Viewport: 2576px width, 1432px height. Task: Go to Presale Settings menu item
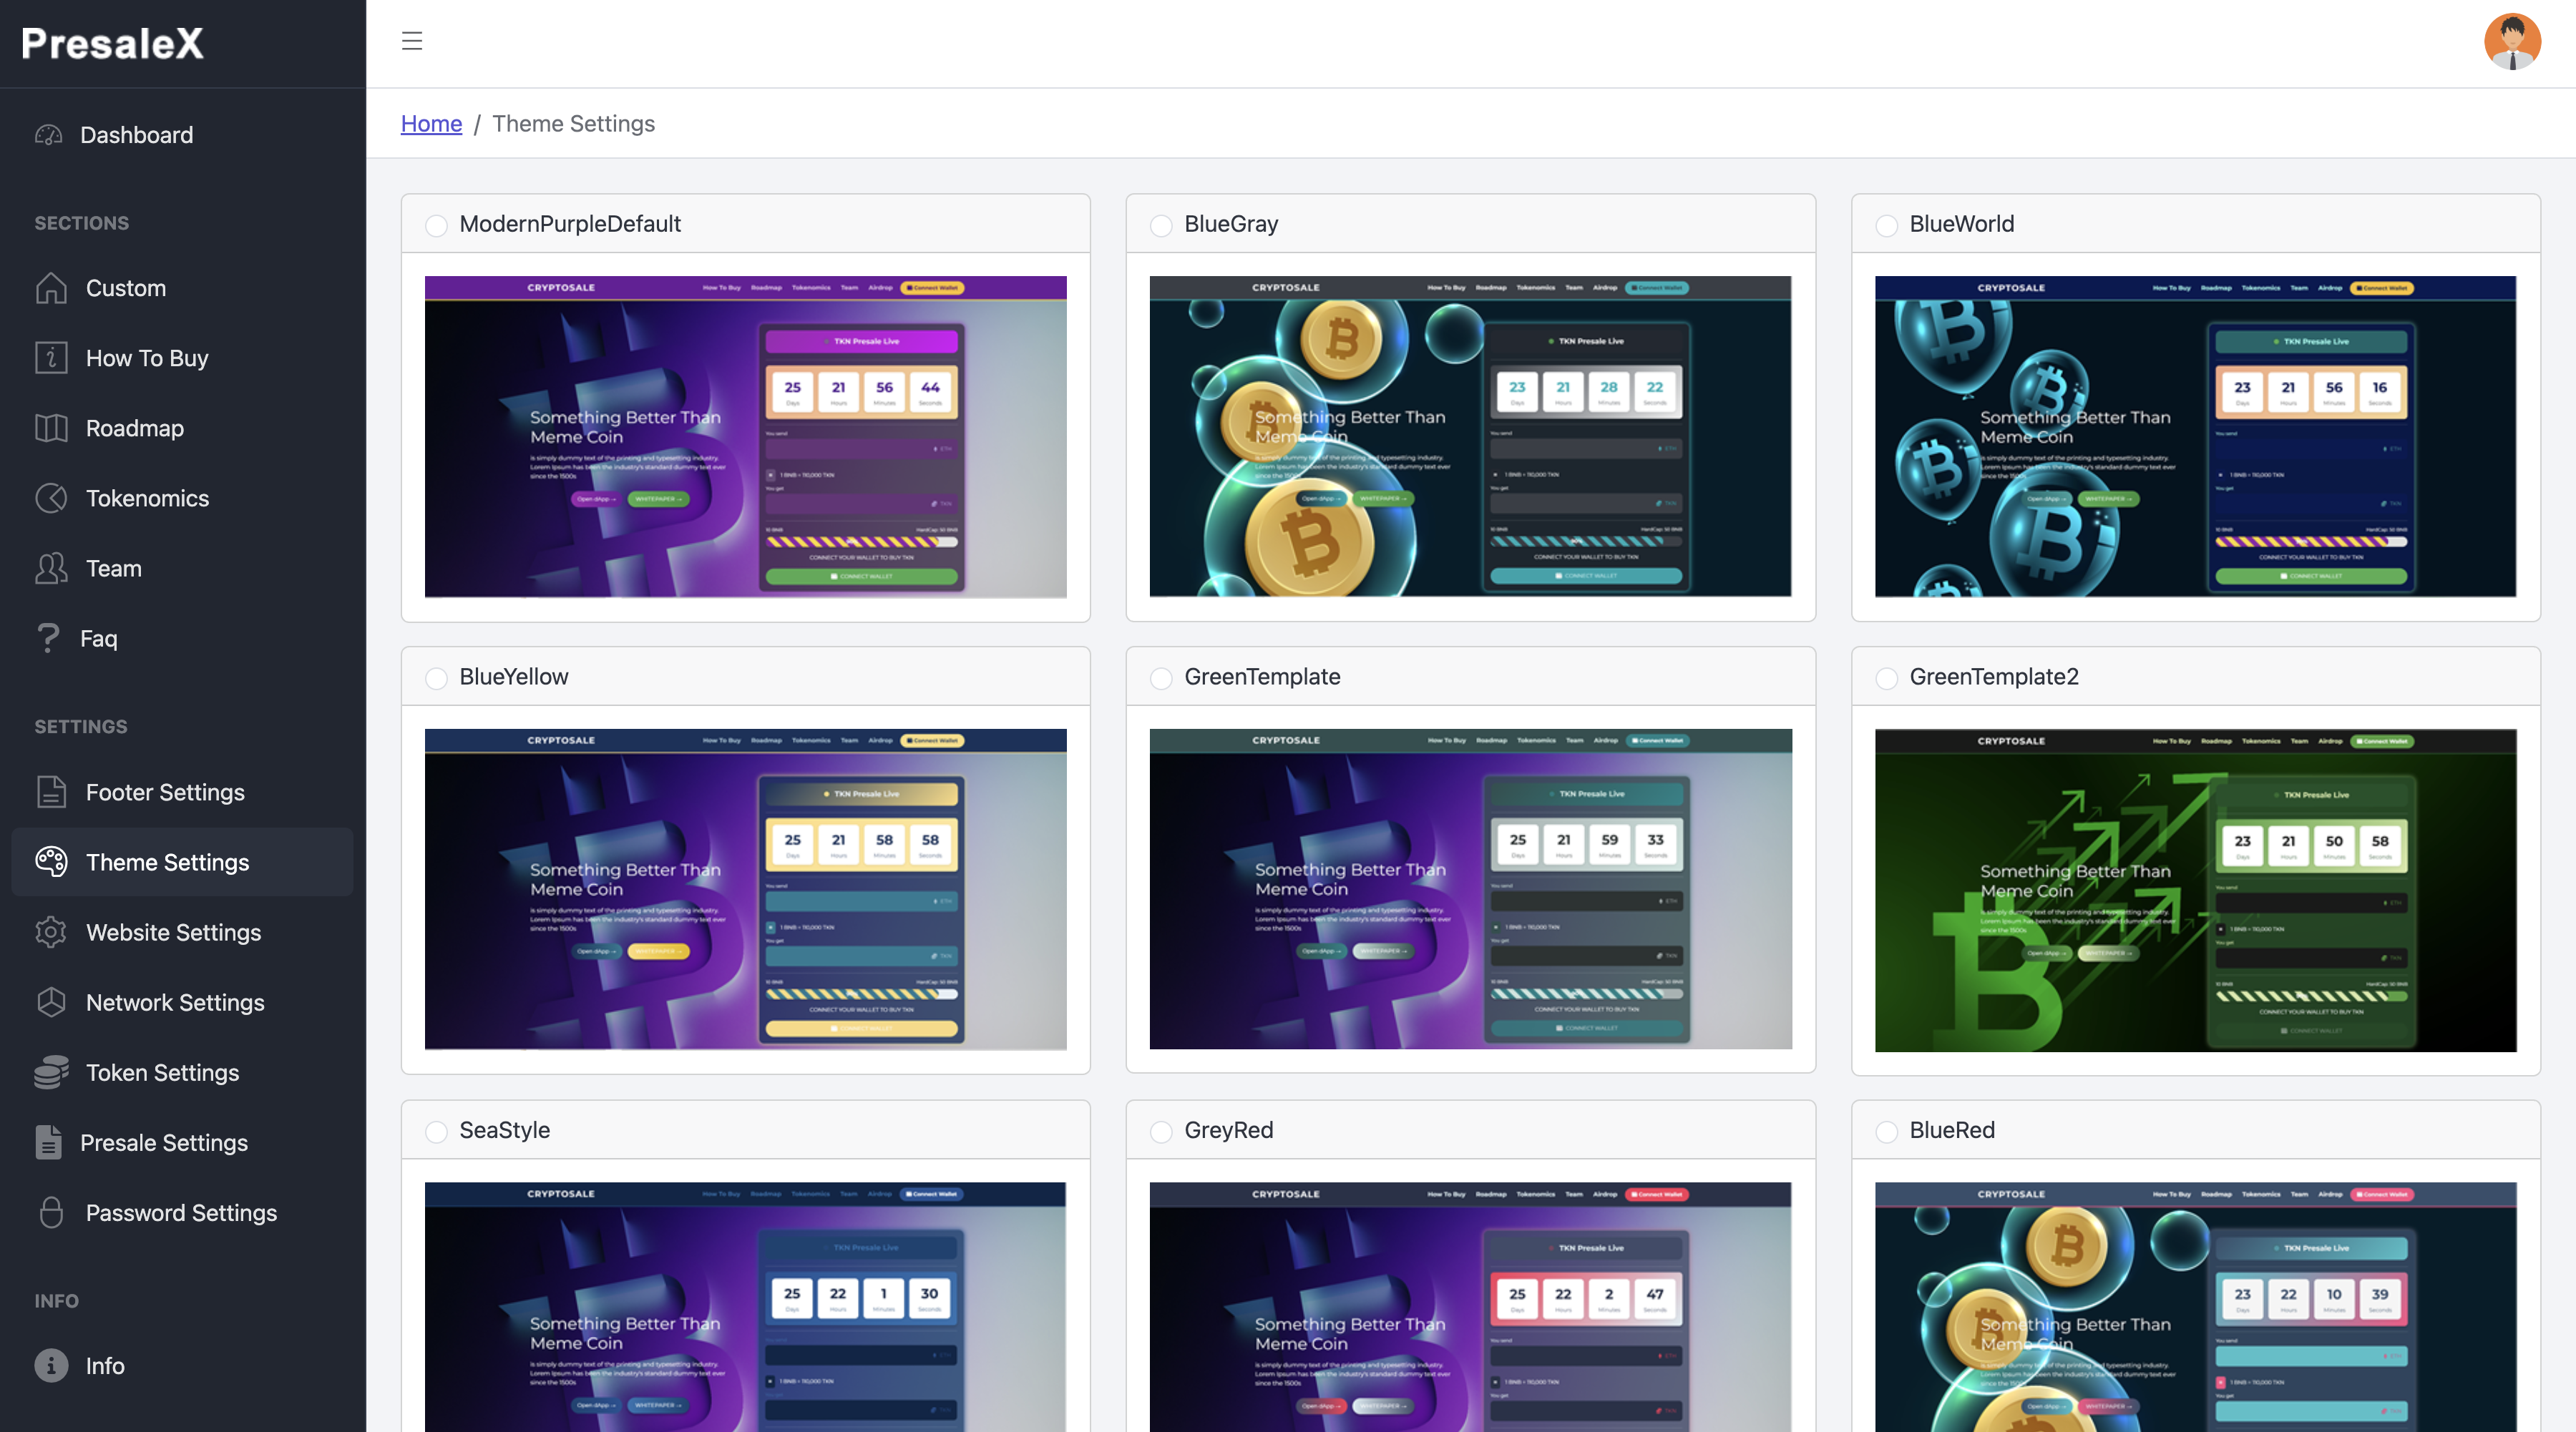coord(164,1142)
